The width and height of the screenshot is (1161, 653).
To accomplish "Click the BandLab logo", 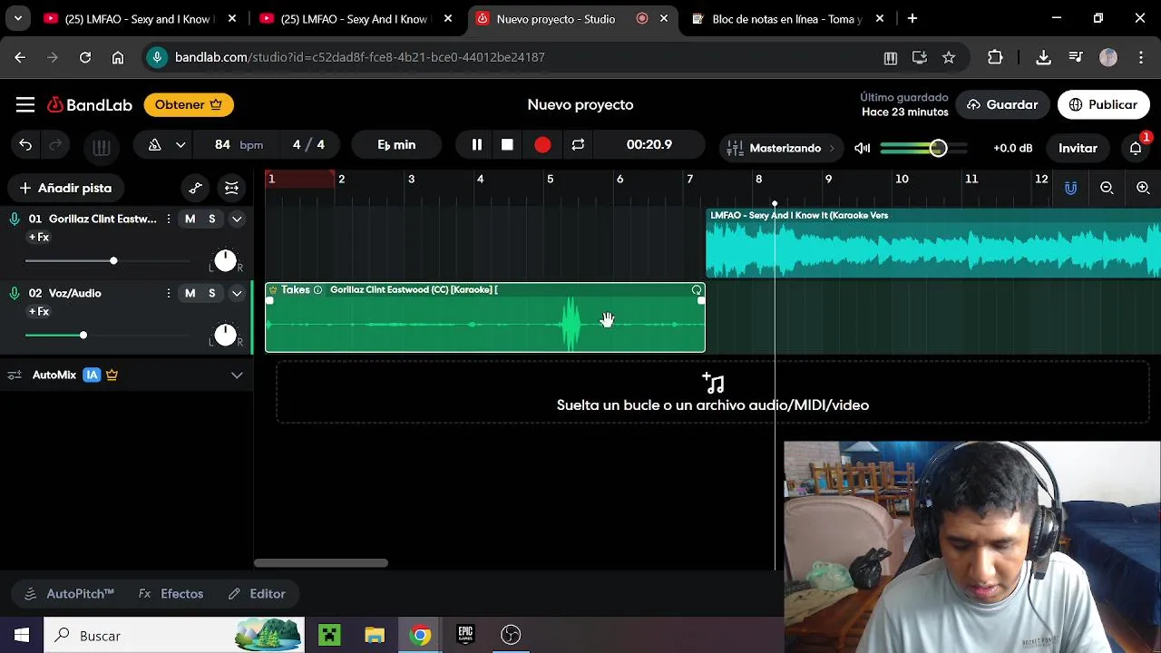I will click(x=90, y=105).
